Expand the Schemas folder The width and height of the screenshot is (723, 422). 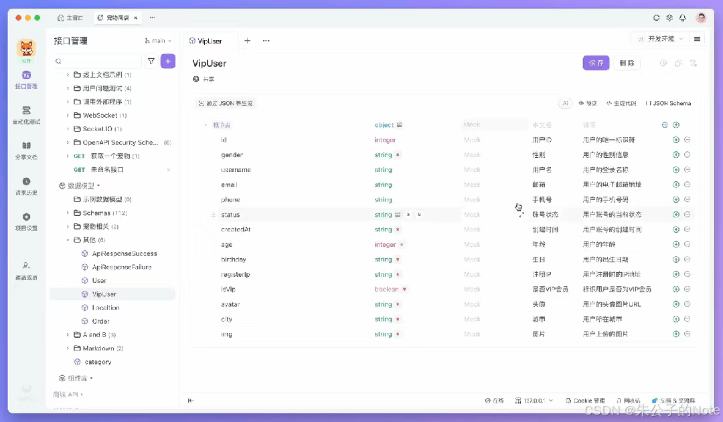click(68, 213)
